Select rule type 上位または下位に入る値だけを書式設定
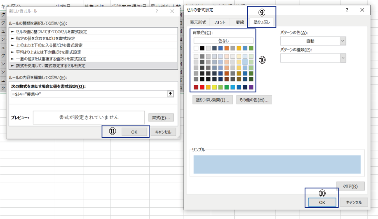 (48, 45)
